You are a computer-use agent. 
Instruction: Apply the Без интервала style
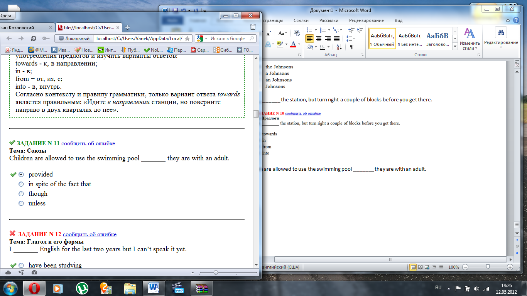(x=410, y=39)
